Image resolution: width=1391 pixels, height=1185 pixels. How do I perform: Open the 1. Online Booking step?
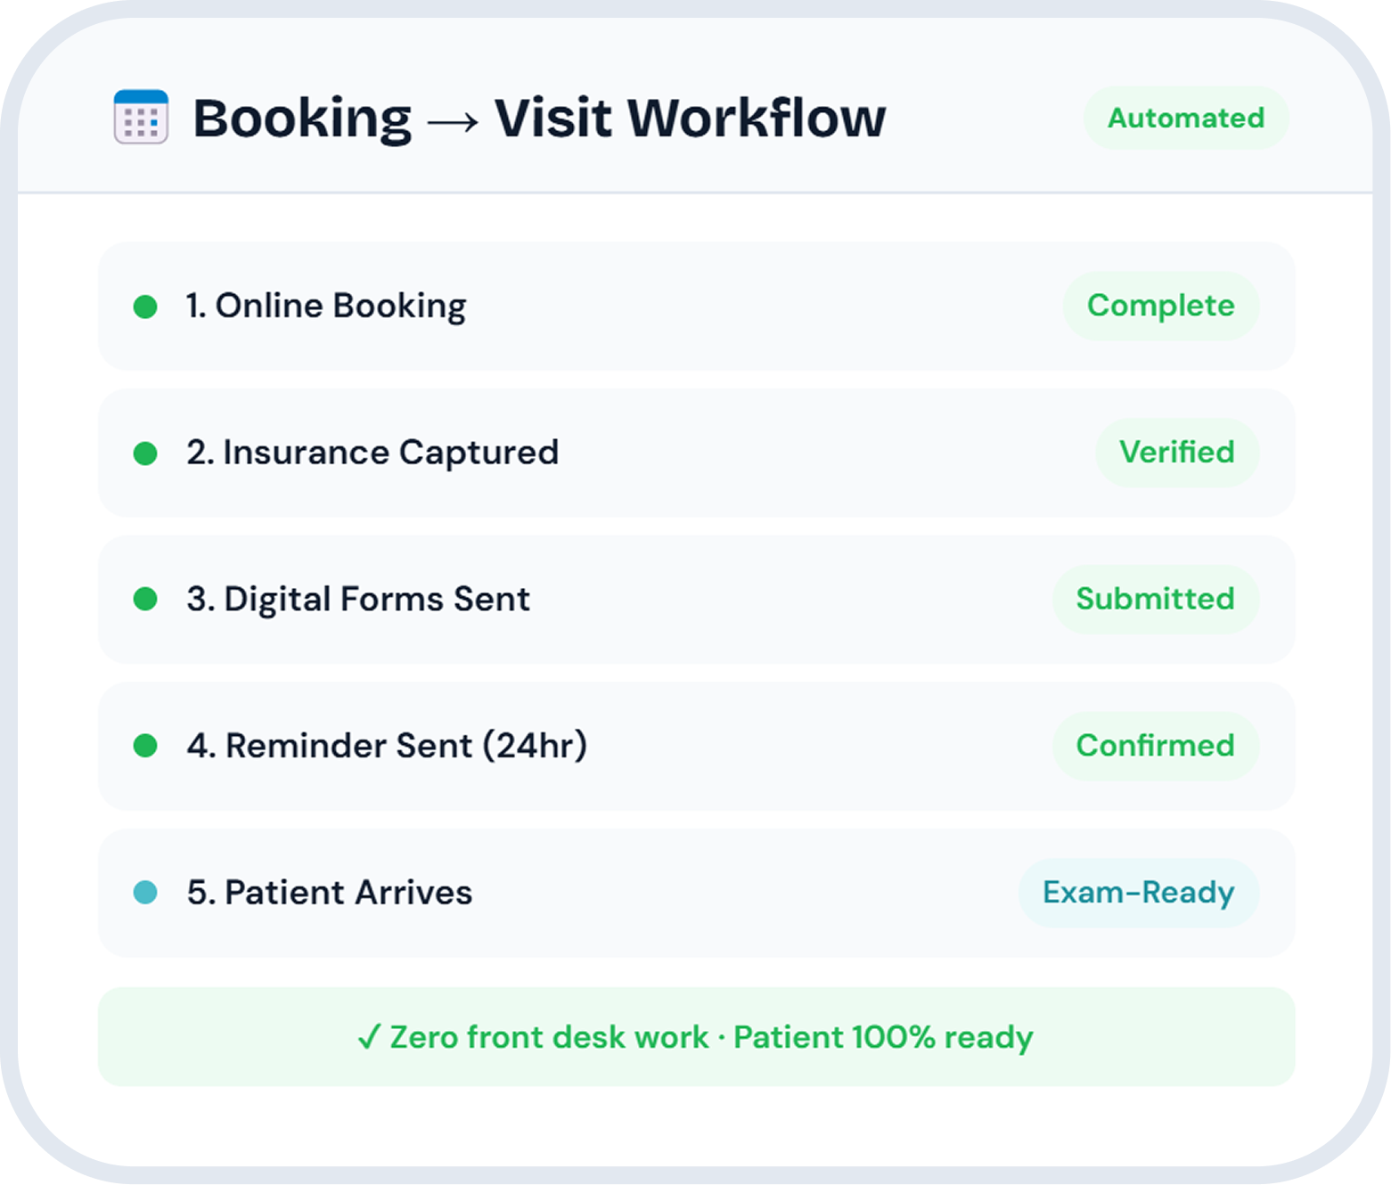click(326, 306)
